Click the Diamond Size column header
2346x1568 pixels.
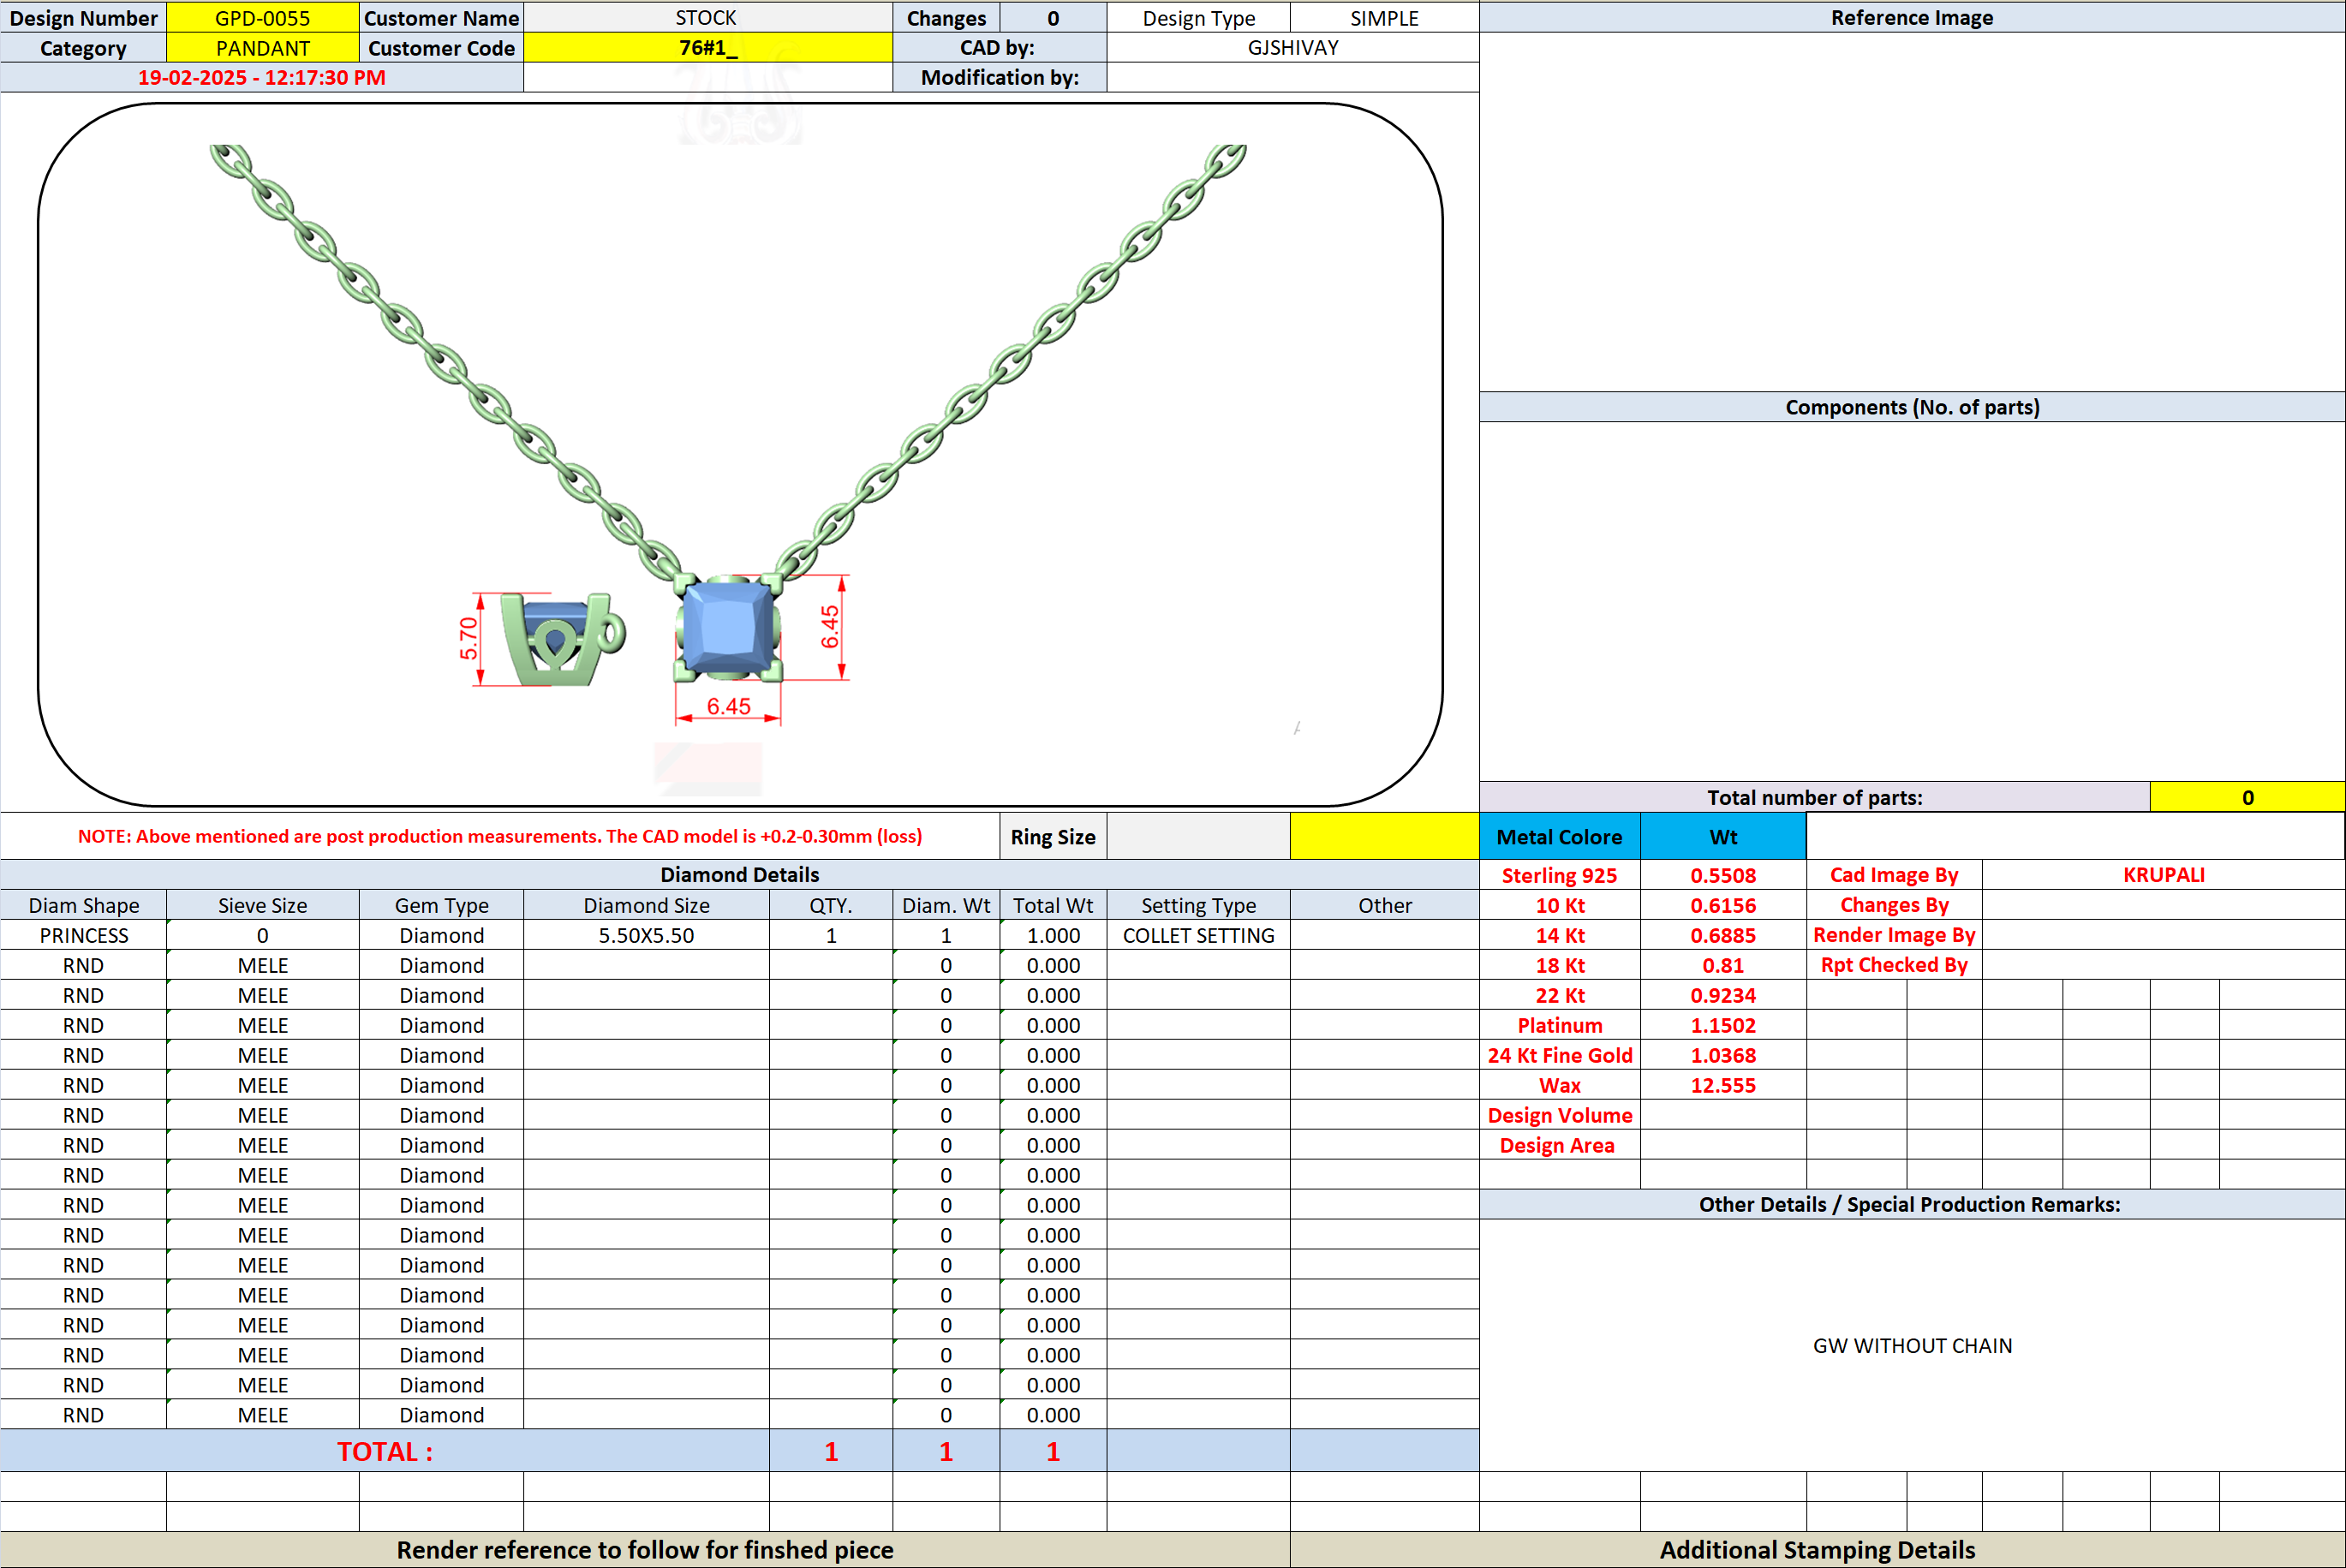coord(646,905)
